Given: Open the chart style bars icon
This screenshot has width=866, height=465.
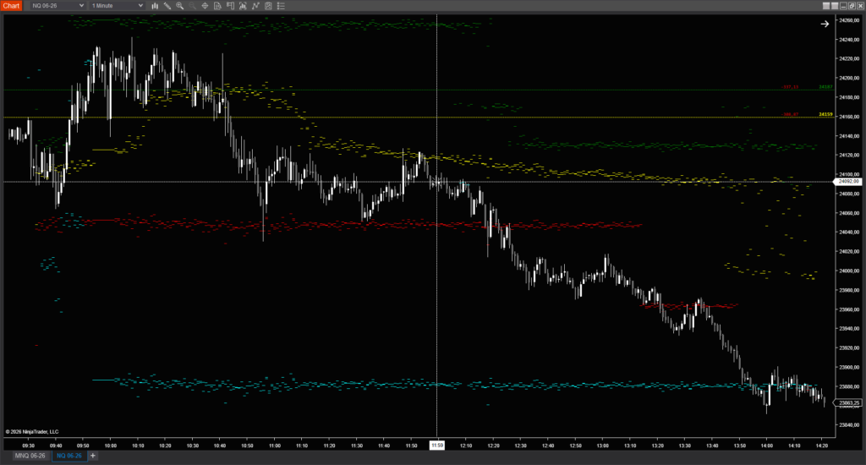Looking at the screenshot, I should (x=155, y=6).
